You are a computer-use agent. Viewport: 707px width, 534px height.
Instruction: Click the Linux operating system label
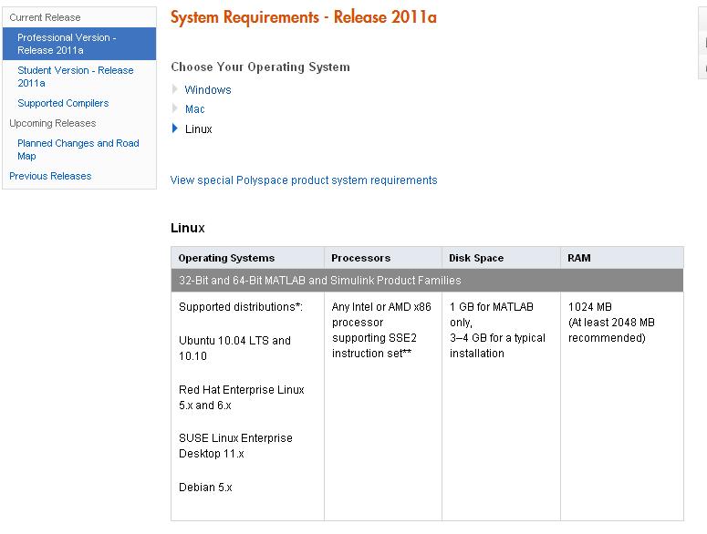[198, 129]
